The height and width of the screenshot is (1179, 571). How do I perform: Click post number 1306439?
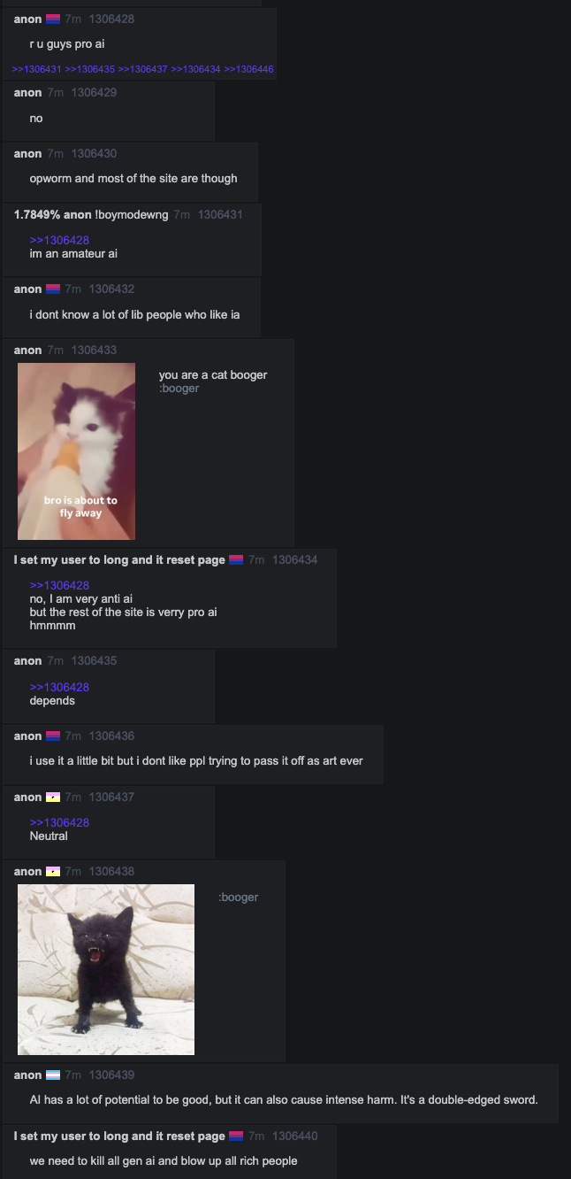111,1075
